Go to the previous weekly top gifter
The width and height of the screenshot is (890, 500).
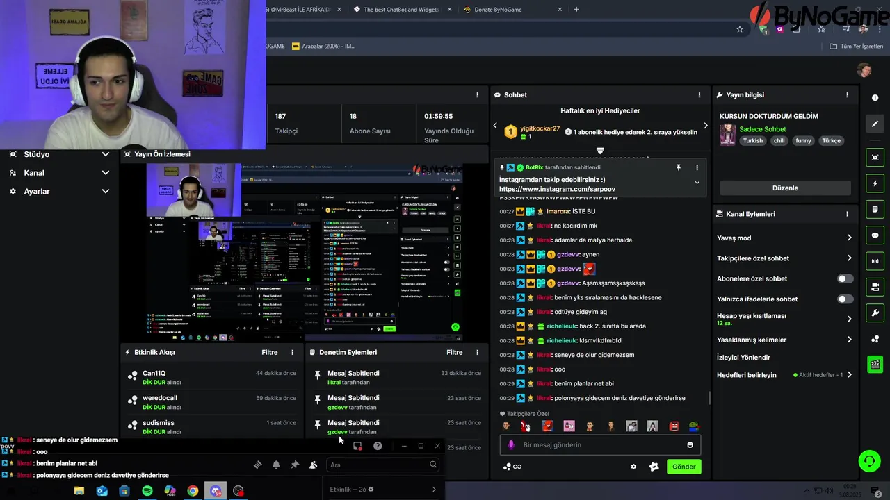click(495, 126)
